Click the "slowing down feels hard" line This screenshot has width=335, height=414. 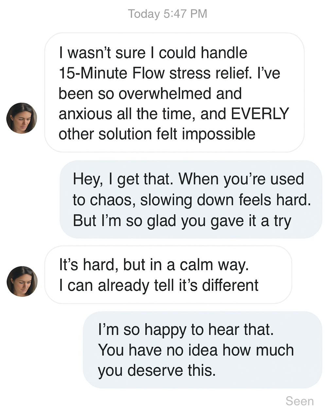click(225, 200)
